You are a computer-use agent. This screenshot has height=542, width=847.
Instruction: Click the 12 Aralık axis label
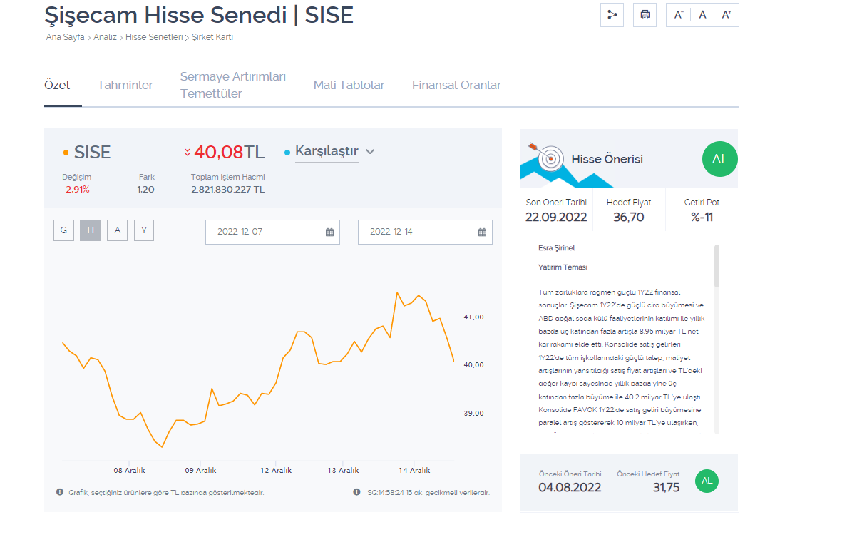[x=276, y=470]
